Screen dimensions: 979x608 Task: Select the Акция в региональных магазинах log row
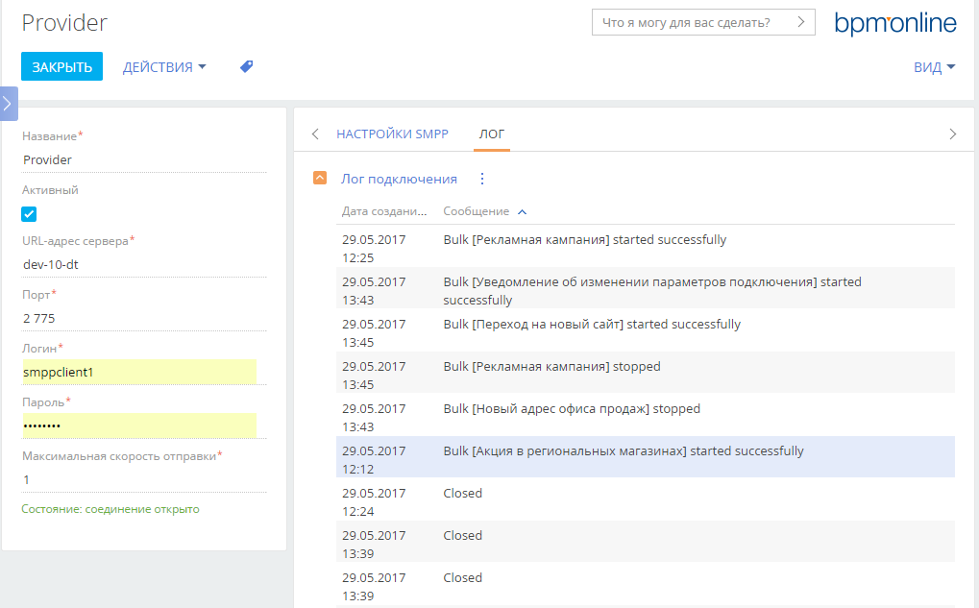[x=645, y=457]
